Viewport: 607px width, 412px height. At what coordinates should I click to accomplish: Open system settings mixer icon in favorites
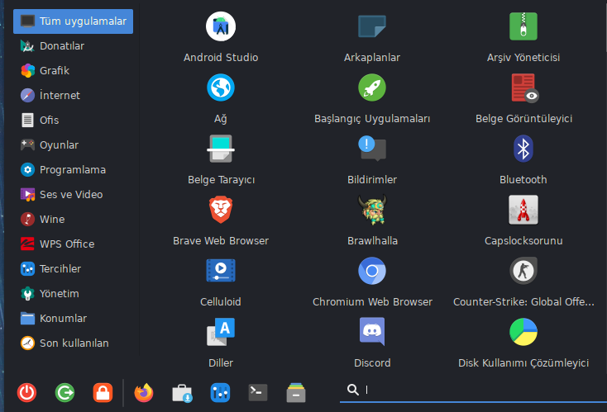(220, 393)
